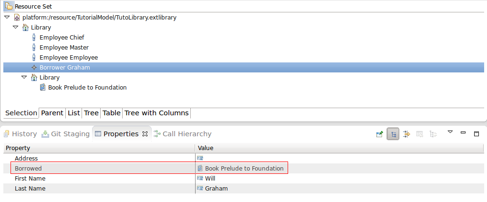This screenshot has width=487, height=202.
Task: Click the Employee Master person icon
Action: click(x=33, y=47)
